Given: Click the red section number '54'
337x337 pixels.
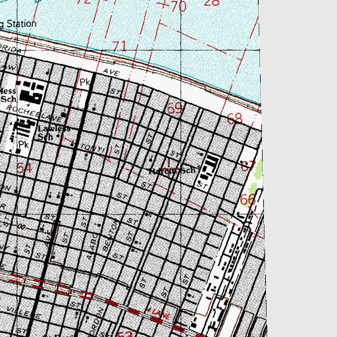Looking at the screenshot, I should [x=24, y=168].
